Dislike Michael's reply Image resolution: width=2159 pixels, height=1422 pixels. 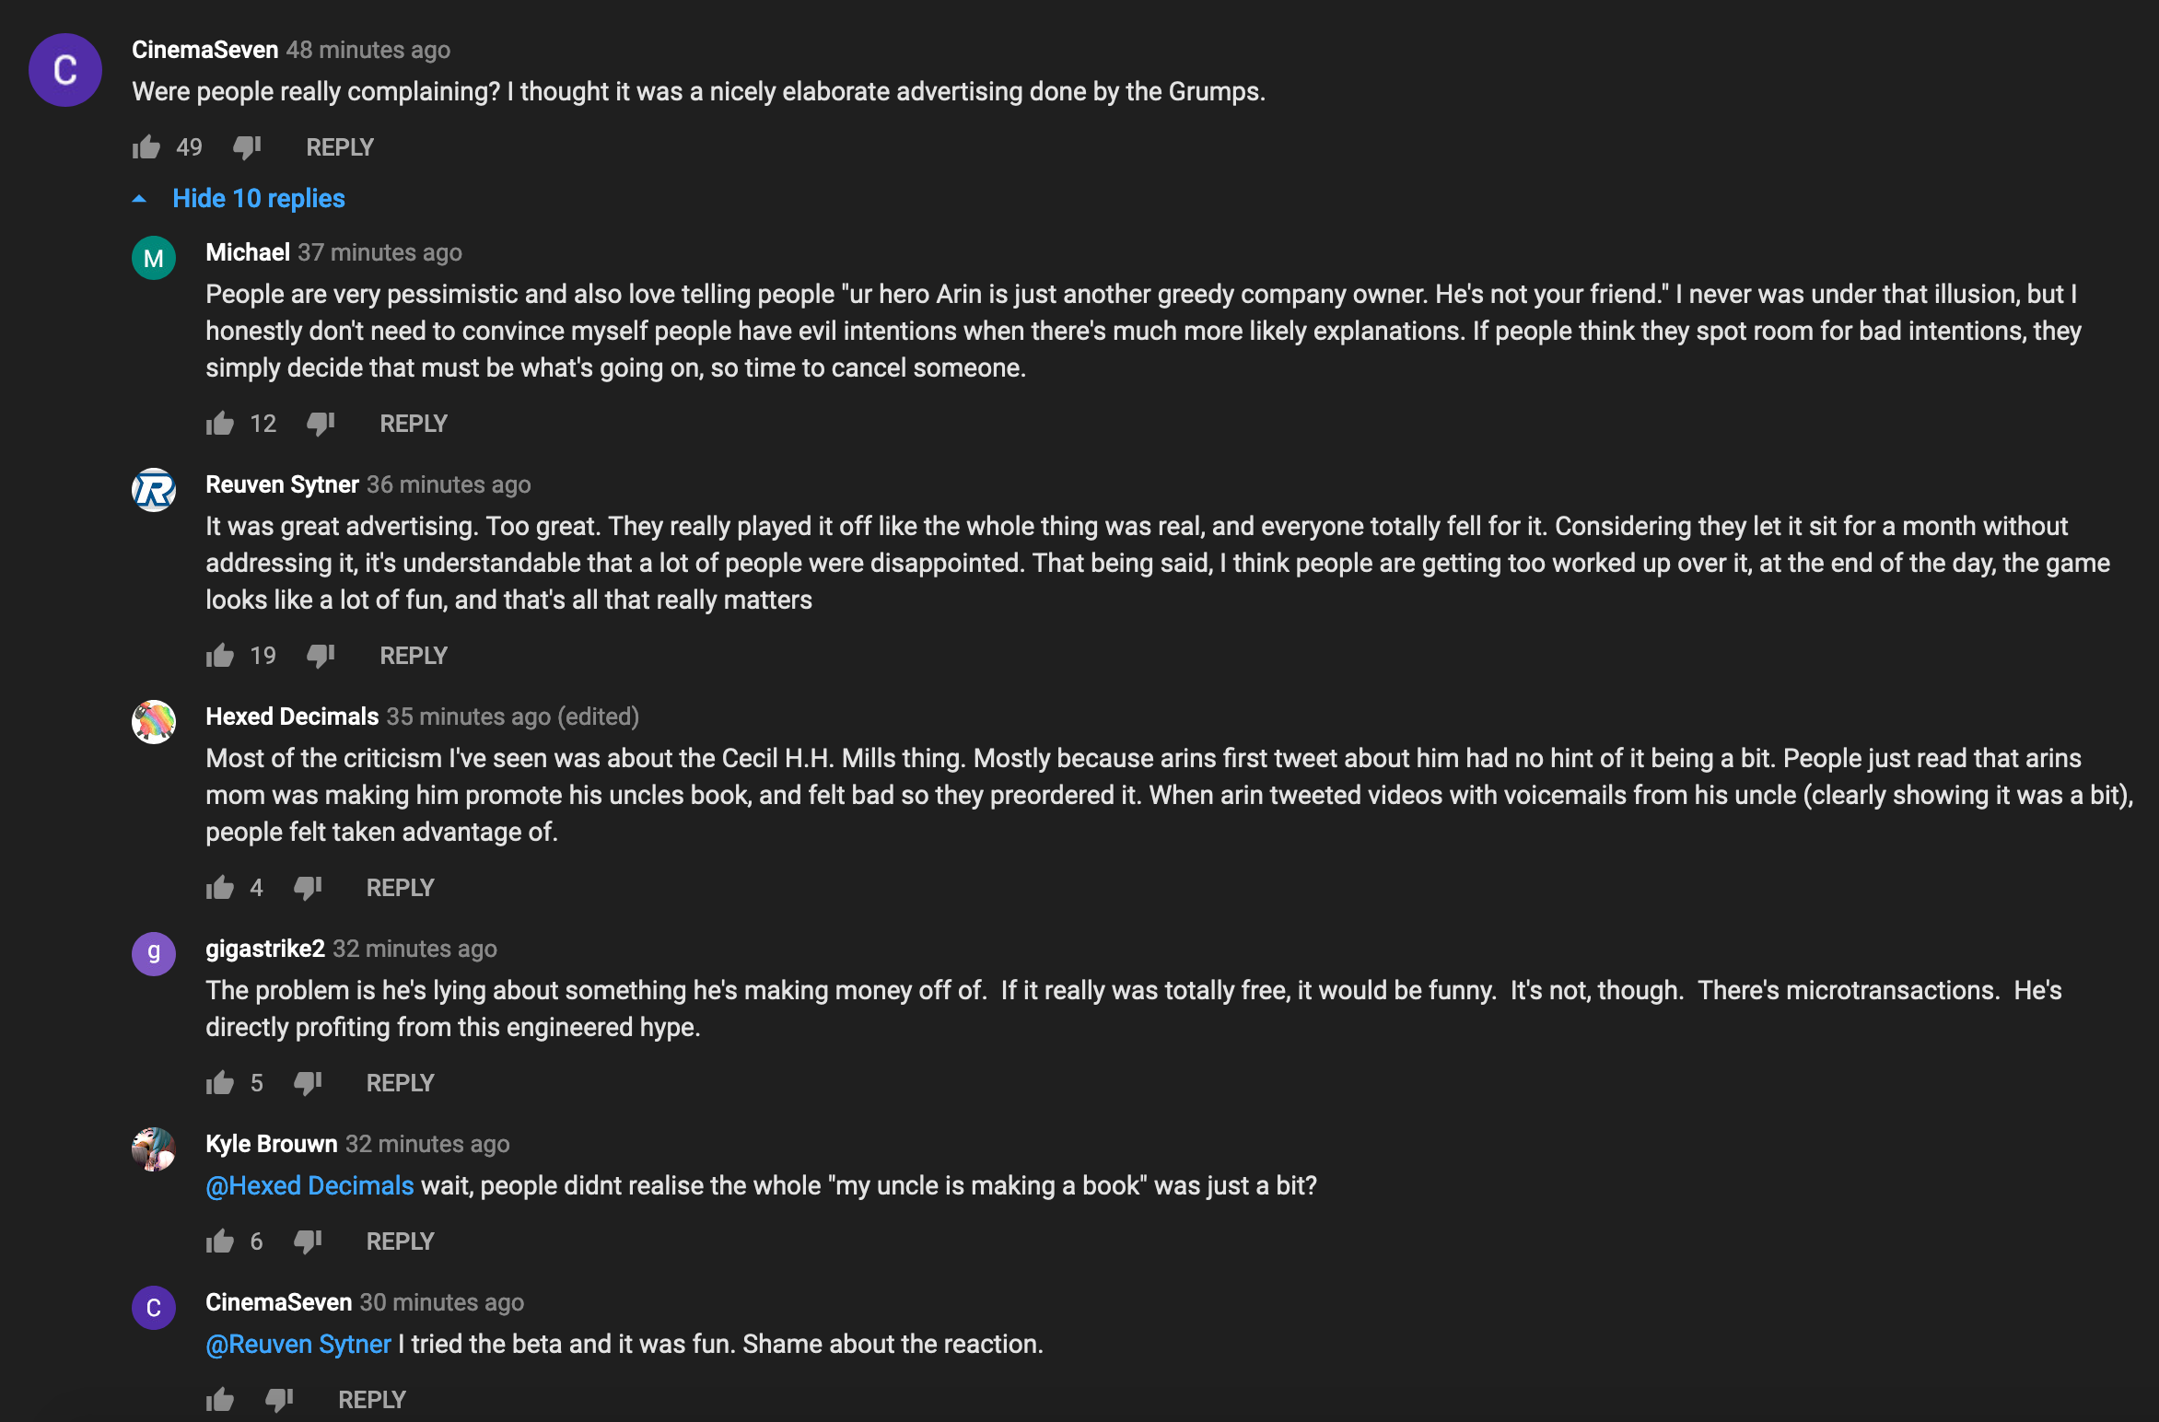point(321,424)
